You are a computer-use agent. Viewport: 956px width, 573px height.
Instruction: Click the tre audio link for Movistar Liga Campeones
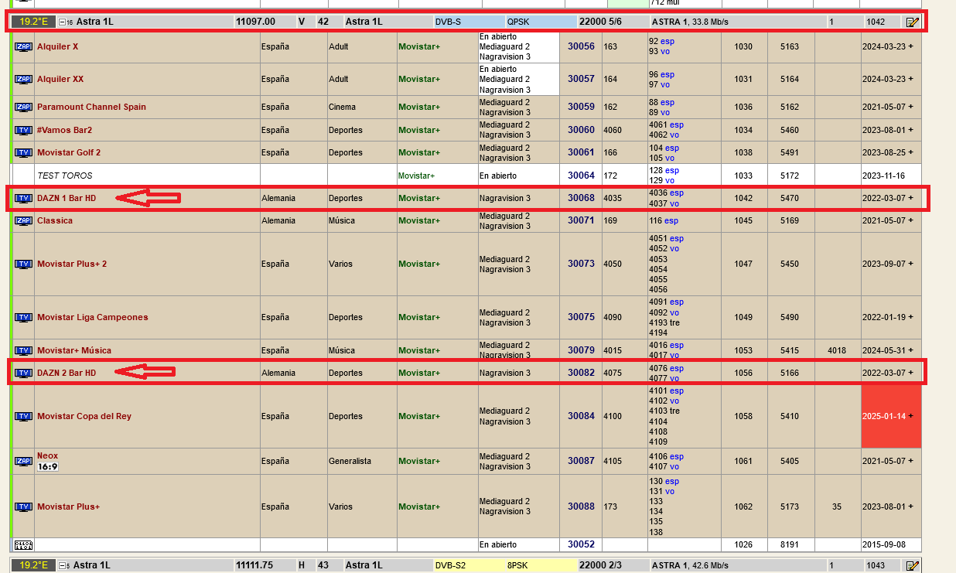(x=676, y=322)
